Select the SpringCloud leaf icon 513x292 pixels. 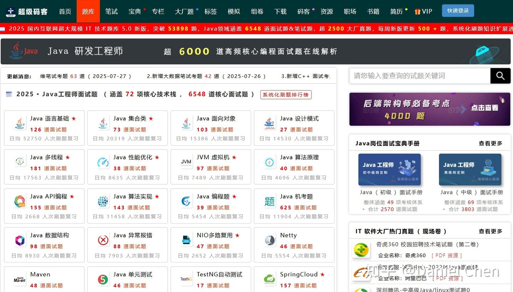click(269, 279)
